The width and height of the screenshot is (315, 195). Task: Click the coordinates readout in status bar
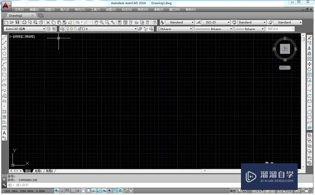(25, 191)
